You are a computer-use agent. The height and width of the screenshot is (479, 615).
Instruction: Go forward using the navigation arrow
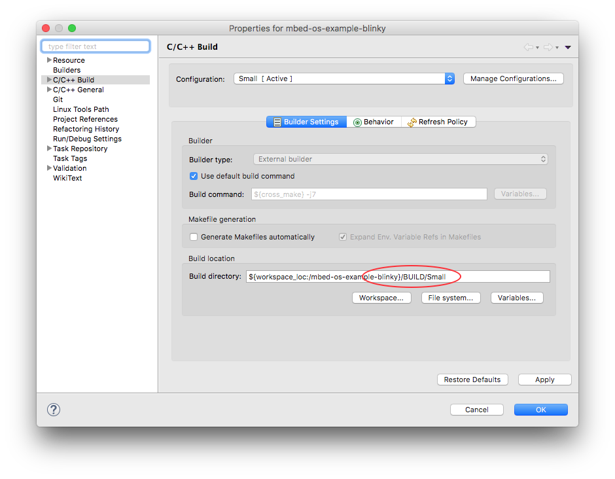[x=548, y=47]
